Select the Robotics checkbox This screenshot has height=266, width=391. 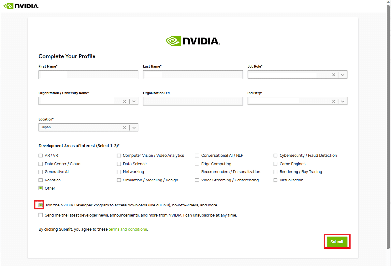41,180
